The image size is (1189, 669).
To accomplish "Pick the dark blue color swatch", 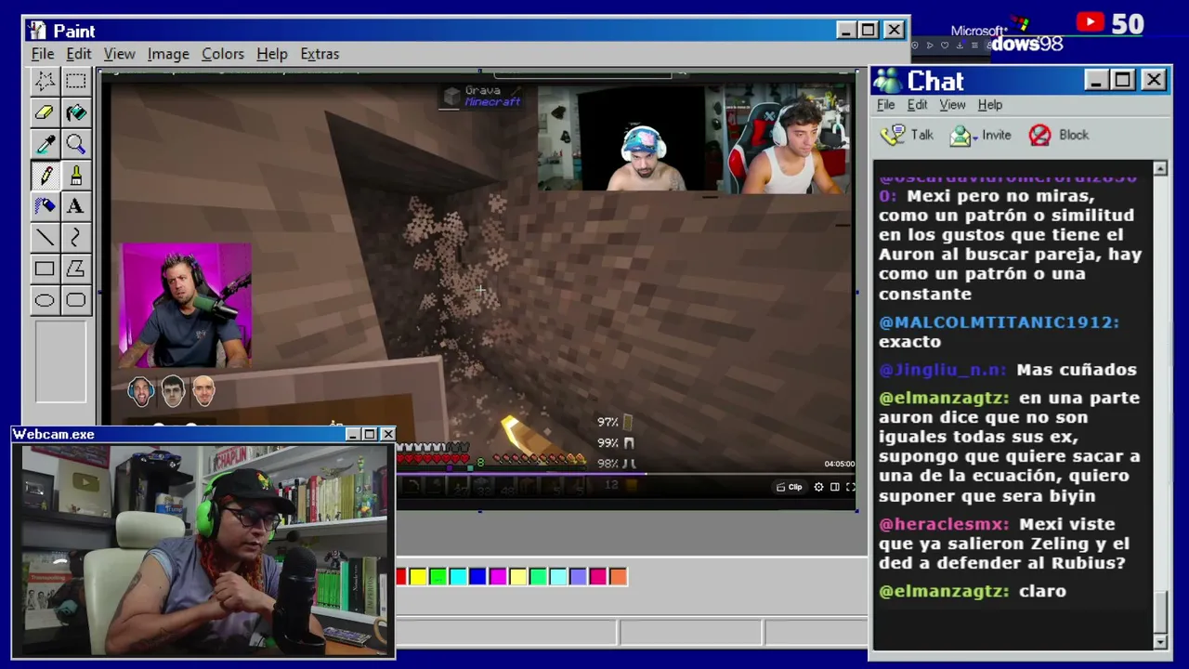I will (x=477, y=577).
